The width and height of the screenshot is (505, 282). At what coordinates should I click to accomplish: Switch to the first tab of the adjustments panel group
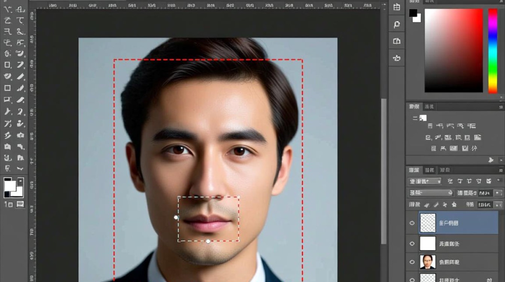(414, 107)
